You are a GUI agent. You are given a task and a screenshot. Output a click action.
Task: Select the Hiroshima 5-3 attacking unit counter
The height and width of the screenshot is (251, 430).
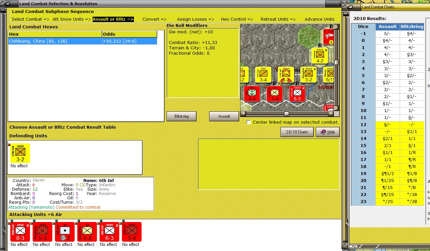[43, 232]
